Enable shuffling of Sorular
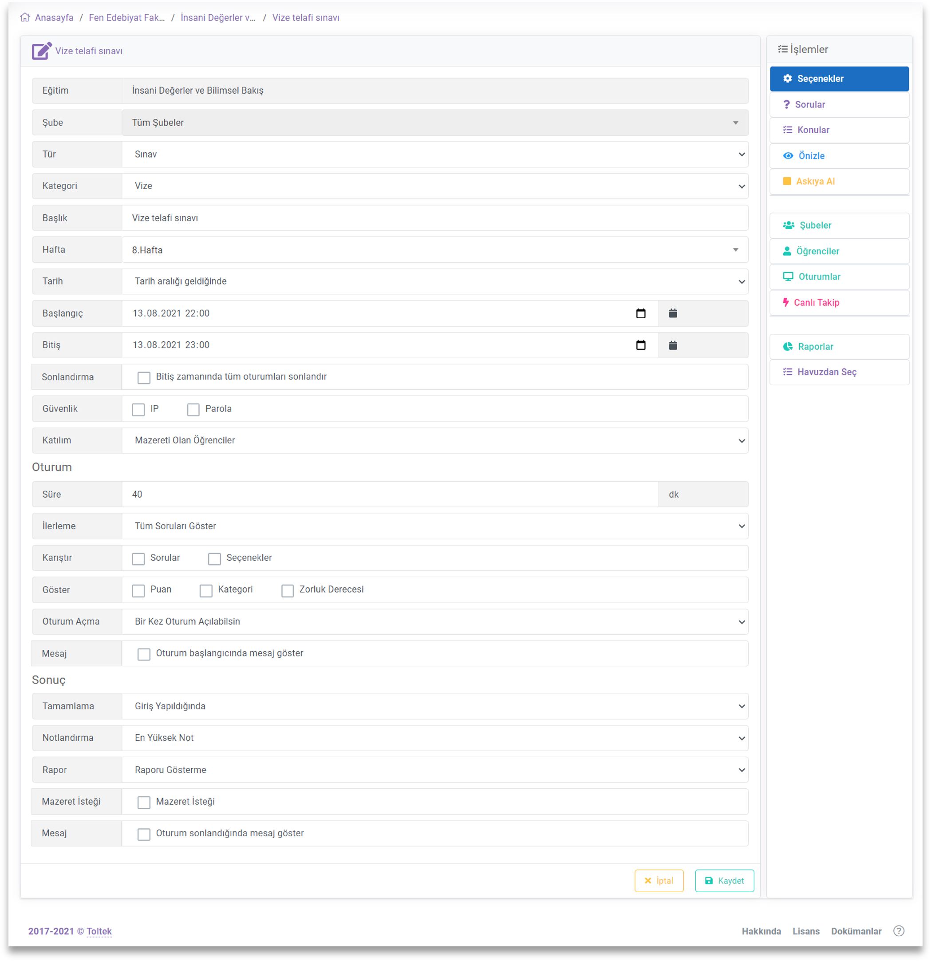Viewport: 931px width, 961px height. click(138, 558)
